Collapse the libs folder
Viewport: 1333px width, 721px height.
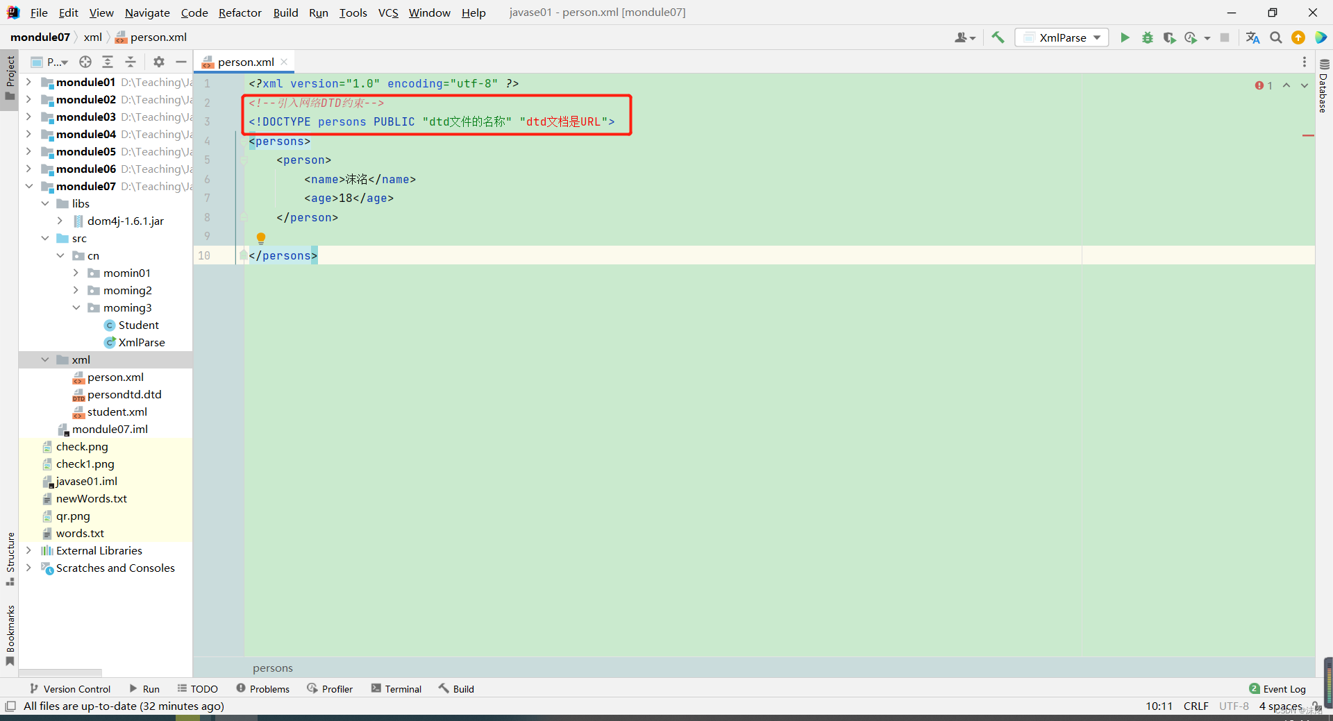point(45,203)
